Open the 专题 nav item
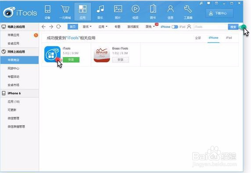Image resolution: width=251 pixels, height=173 pixels. click(117, 27)
